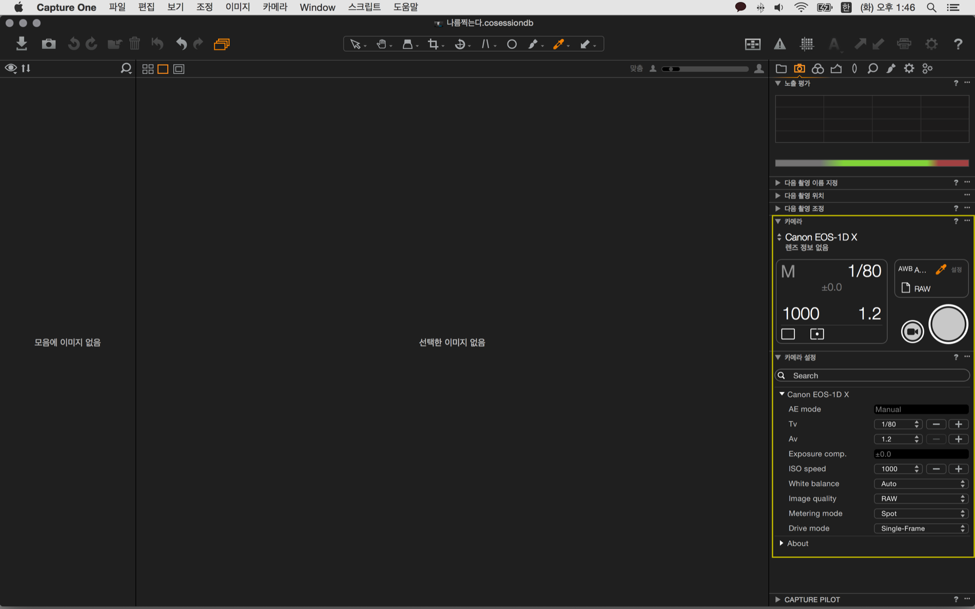
Task: Start live view with video camera icon
Action: tap(912, 331)
